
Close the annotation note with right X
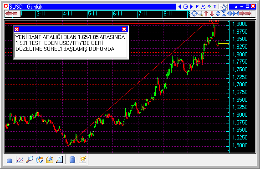tap(124, 29)
